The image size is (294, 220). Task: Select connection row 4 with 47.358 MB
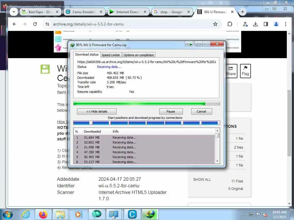point(144,152)
